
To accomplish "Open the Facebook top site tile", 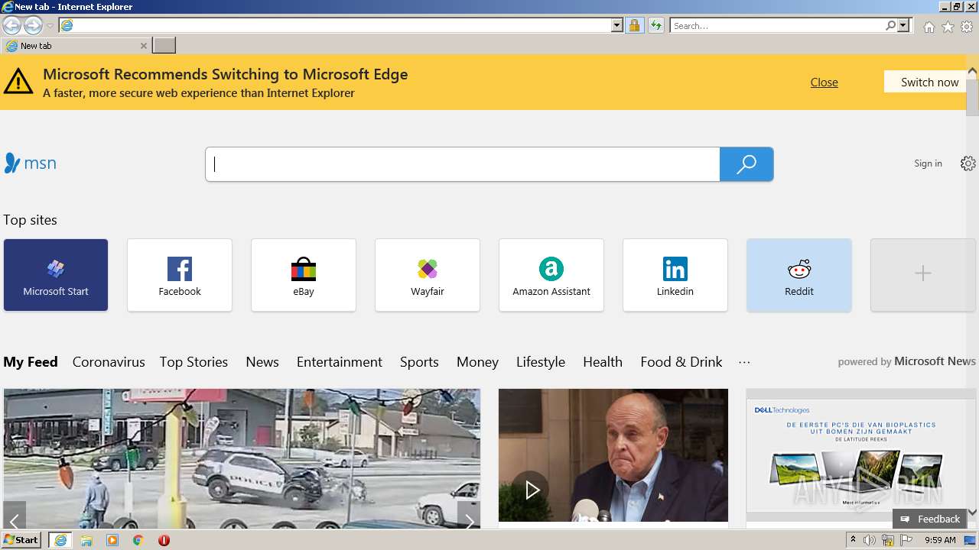I will click(180, 275).
